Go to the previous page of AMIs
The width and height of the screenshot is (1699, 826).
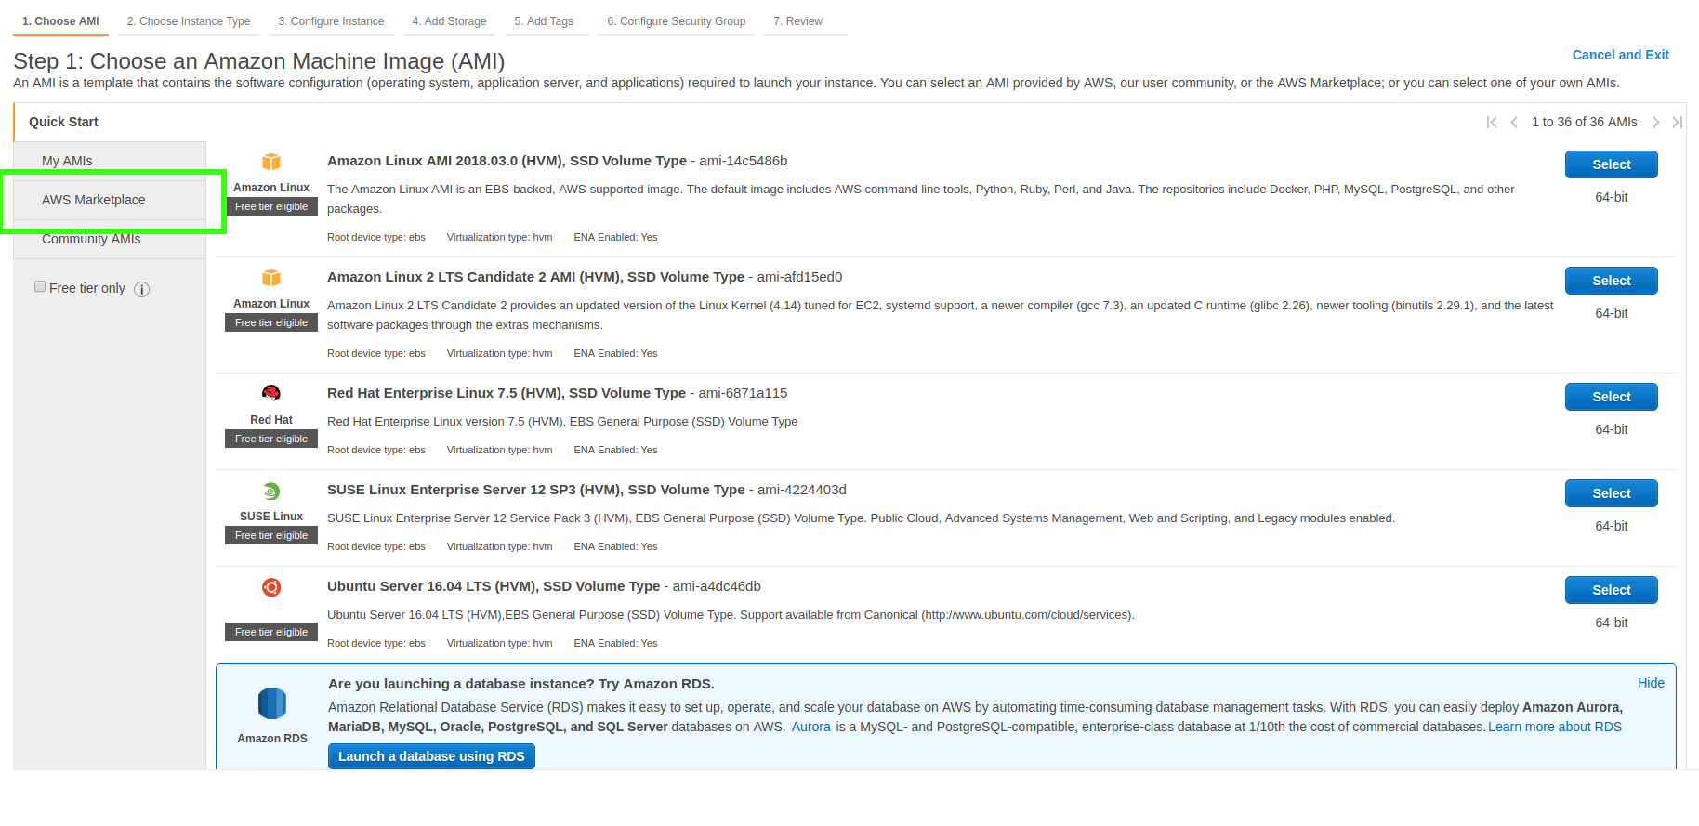(1514, 123)
